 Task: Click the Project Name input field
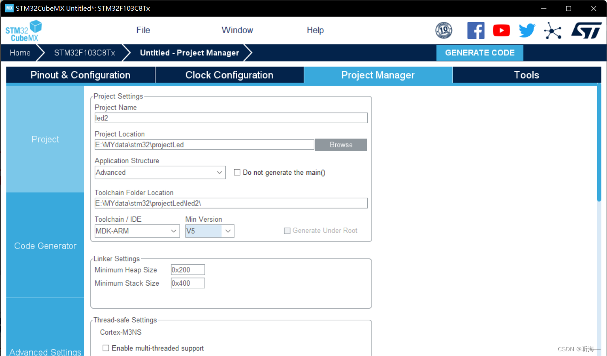(x=231, y=118)
